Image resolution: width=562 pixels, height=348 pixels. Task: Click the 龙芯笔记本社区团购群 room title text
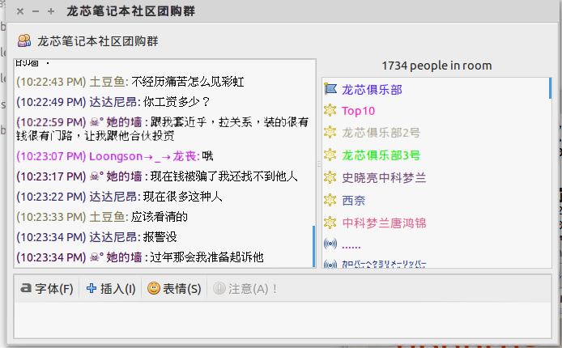pos(98,41)
